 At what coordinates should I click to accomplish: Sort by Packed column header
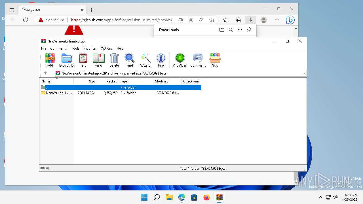pos(108,81)
